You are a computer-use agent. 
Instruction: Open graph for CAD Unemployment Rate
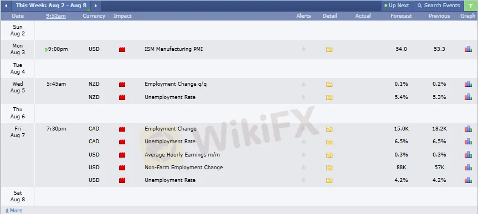[468, 142]
